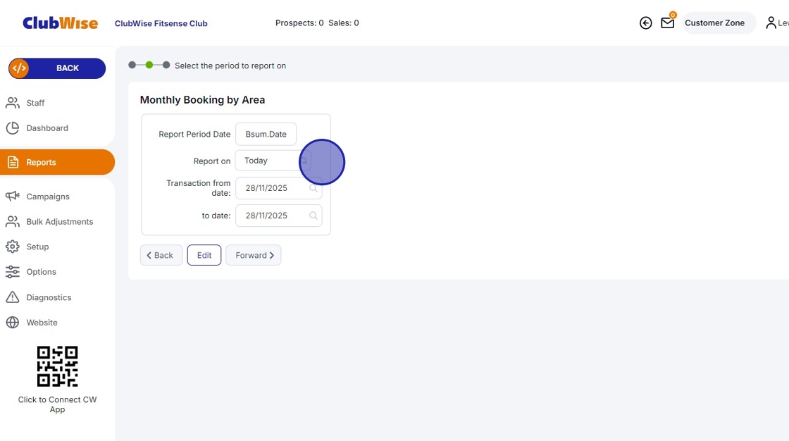Image resolution: width=789 pixels, height=441 pixels.
Task: Click the Diagnostics warning triangle icon
Action: tap(13, 297)
